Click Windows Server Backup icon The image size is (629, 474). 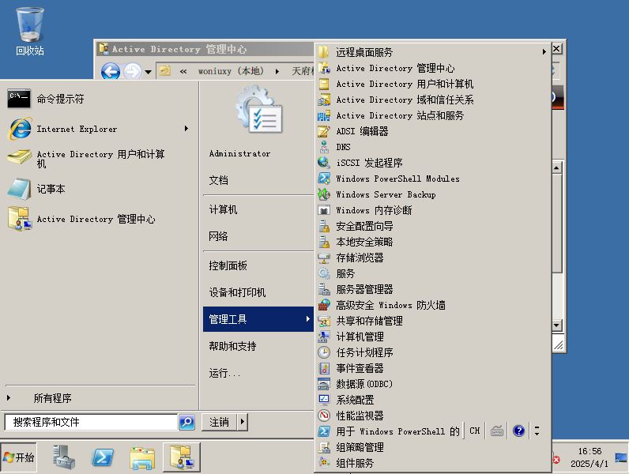(324, 194)
